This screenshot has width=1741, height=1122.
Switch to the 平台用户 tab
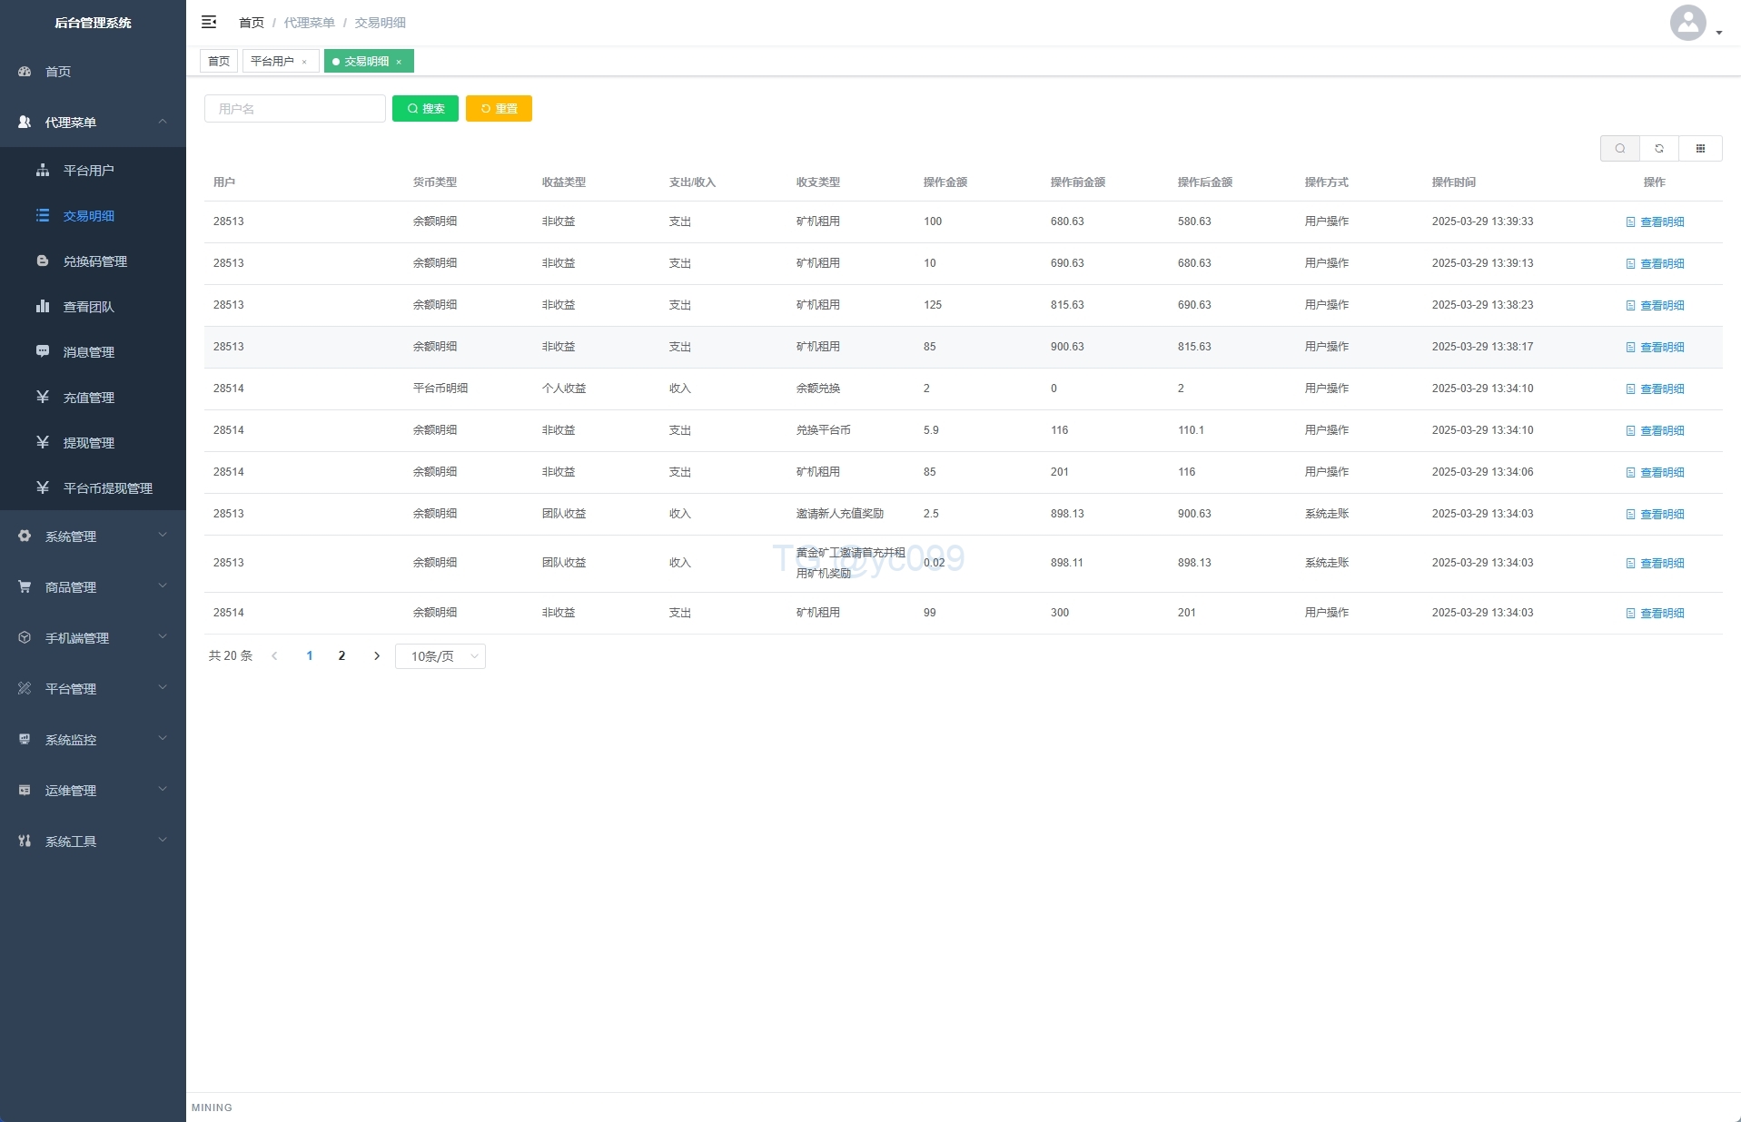point(272,62)
